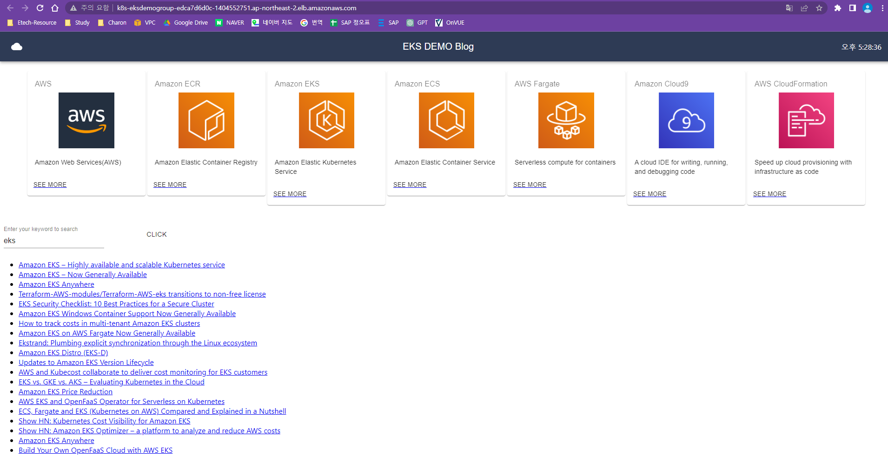Open Amazon EKS on AWS Fargate link
Viewport: 888px width, 456px height.
click(107, 333)
